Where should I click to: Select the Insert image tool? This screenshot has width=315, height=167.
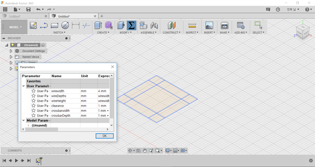[x=209, y=25]
